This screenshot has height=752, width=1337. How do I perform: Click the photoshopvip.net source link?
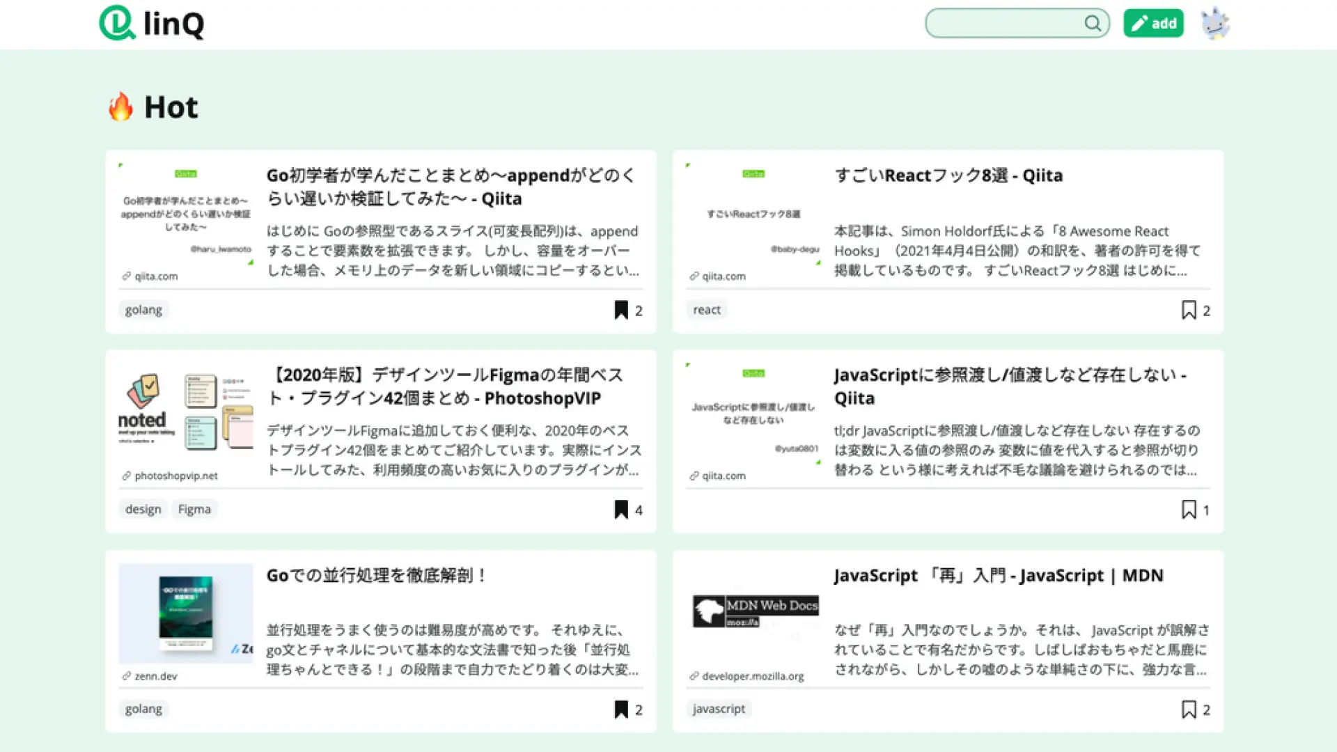tap(170, 476)
